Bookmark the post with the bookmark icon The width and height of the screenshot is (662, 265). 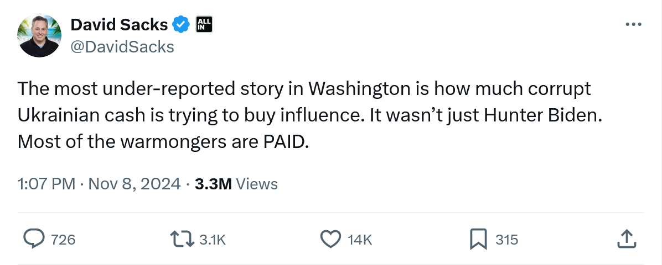pyautogui.click(x=478, y=239)
